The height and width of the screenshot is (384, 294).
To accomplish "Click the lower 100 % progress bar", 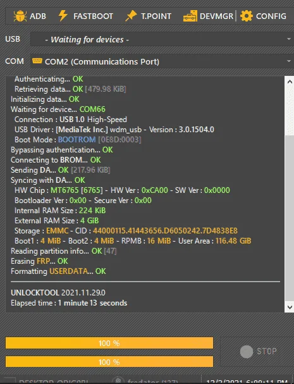I will (109, 362).
